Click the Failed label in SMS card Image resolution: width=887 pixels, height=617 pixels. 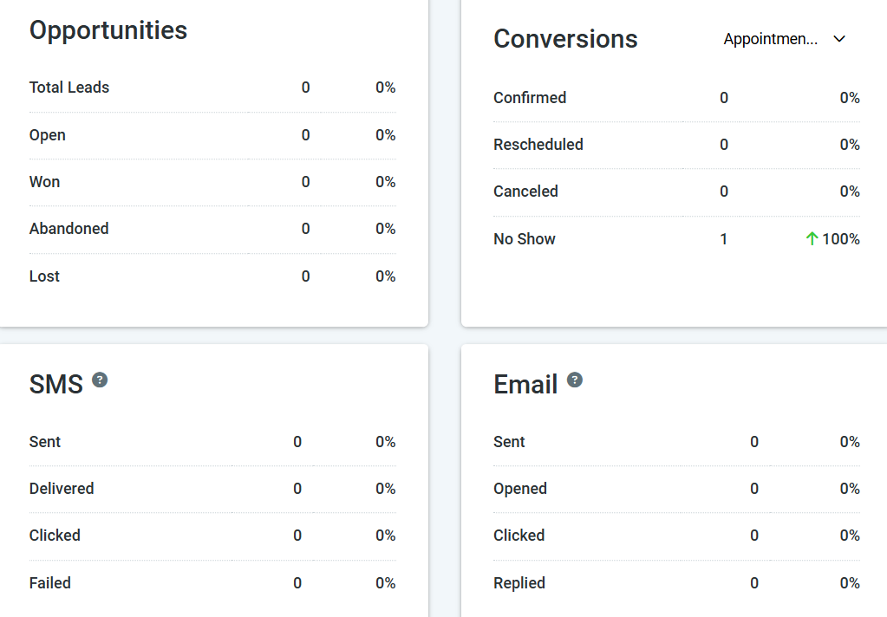[x=50, y=583]
